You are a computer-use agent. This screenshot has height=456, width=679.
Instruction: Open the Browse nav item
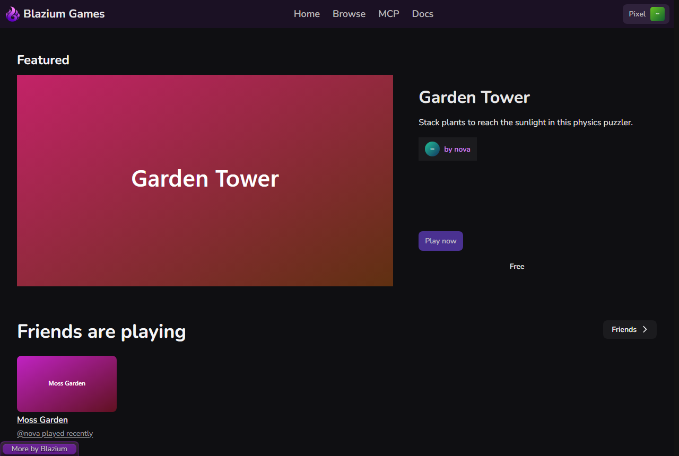349,14
